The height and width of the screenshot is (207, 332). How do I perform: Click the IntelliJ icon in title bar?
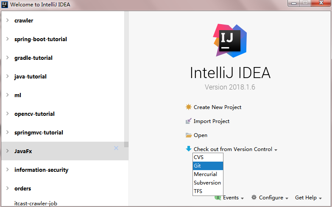coord(4,4)
